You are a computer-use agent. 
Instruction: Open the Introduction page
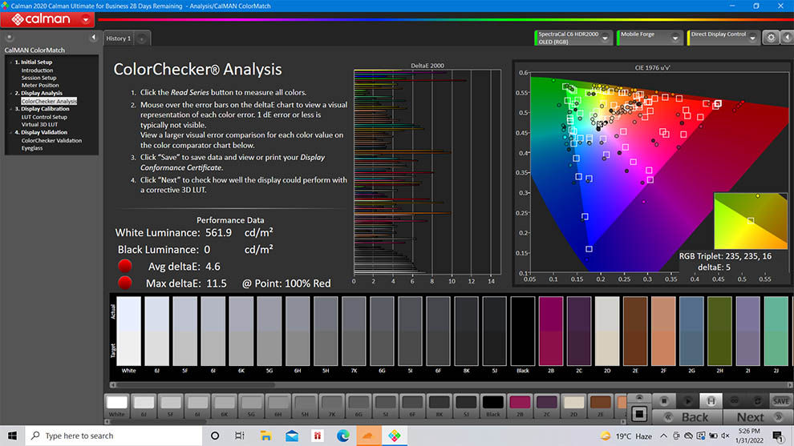point(37,70)
